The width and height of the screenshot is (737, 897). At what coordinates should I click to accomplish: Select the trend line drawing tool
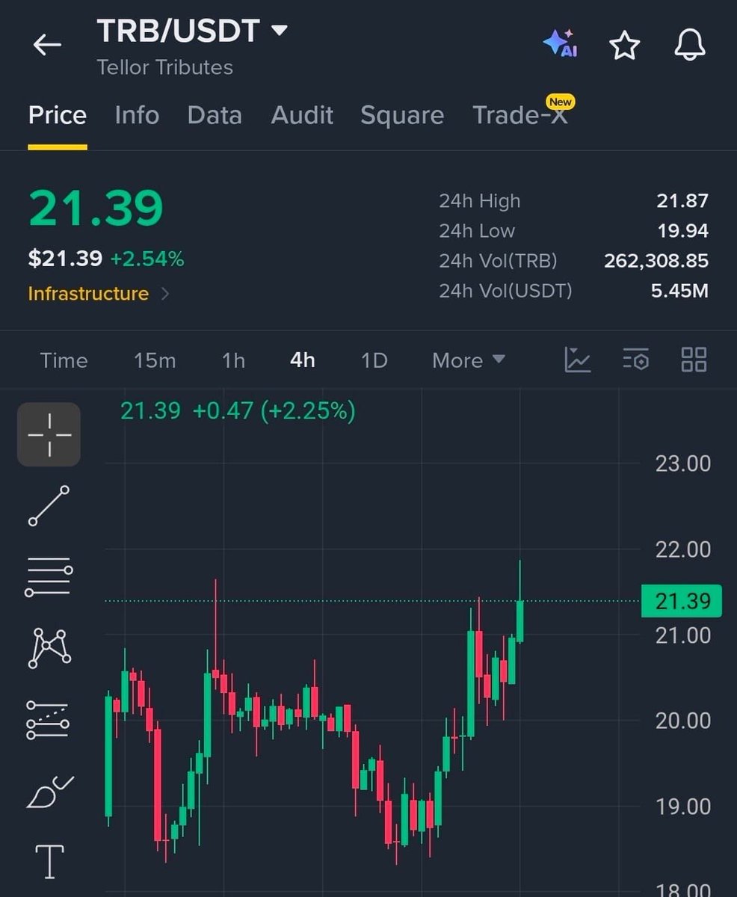pyautogui.click(x=49, y=506)
